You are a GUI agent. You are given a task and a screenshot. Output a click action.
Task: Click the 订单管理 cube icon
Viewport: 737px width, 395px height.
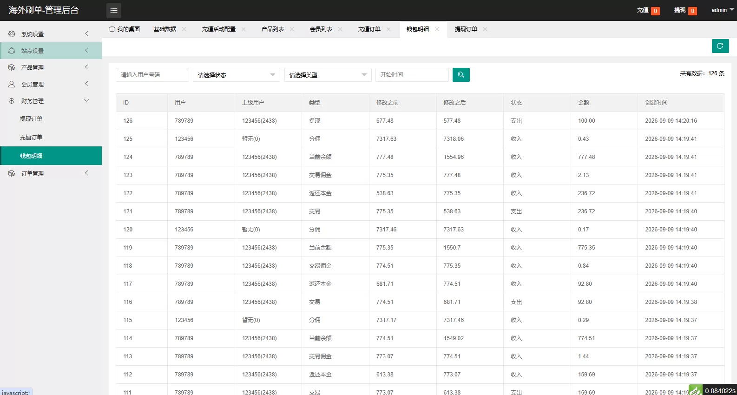12,173
